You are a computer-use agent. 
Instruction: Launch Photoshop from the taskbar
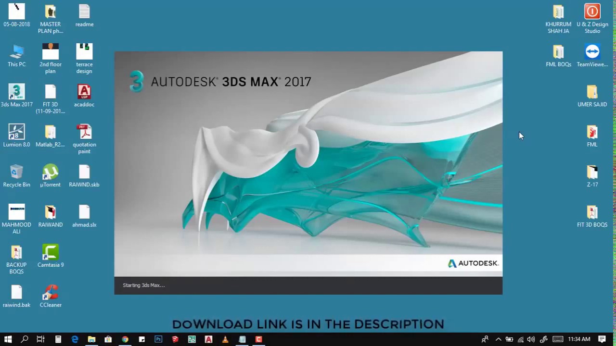(158, 339)
